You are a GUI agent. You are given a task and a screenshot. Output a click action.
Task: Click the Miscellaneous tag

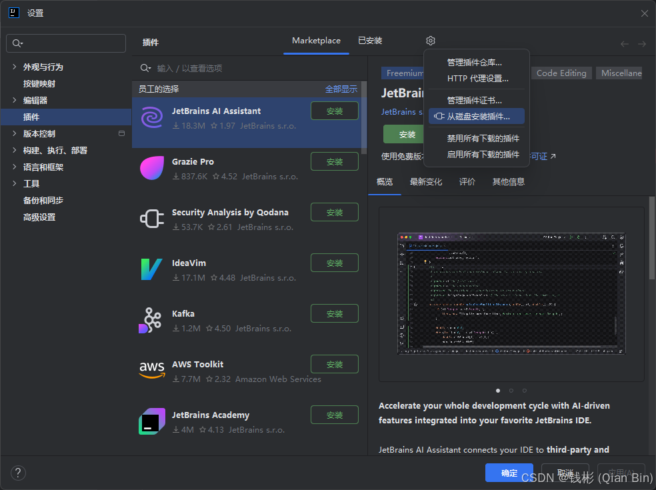point(619,73)
